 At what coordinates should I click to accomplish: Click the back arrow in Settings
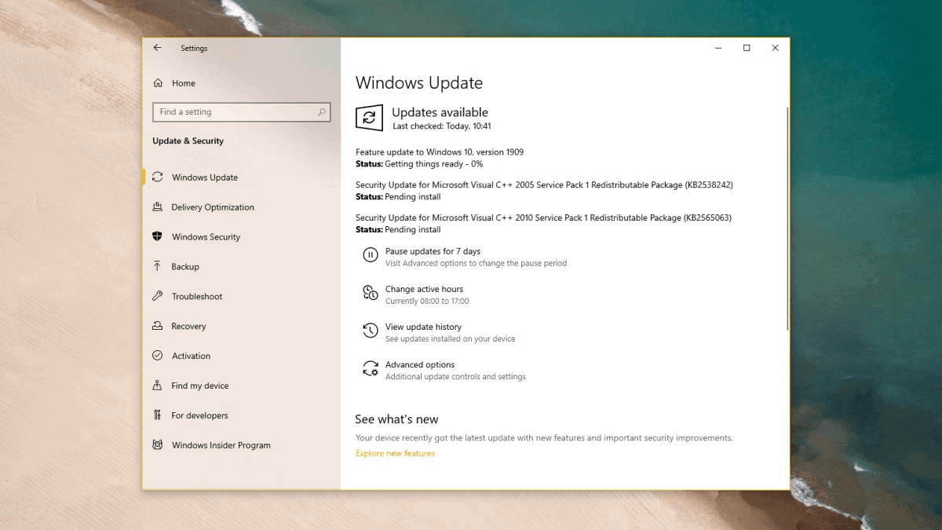coord(157,48)
